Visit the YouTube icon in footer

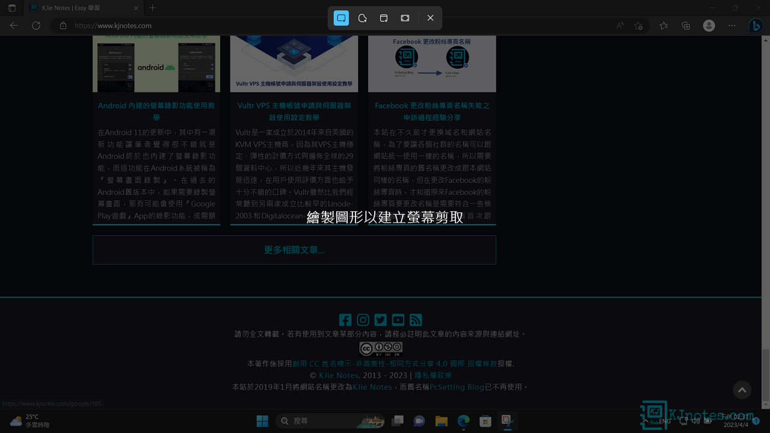tap(398, 320)
